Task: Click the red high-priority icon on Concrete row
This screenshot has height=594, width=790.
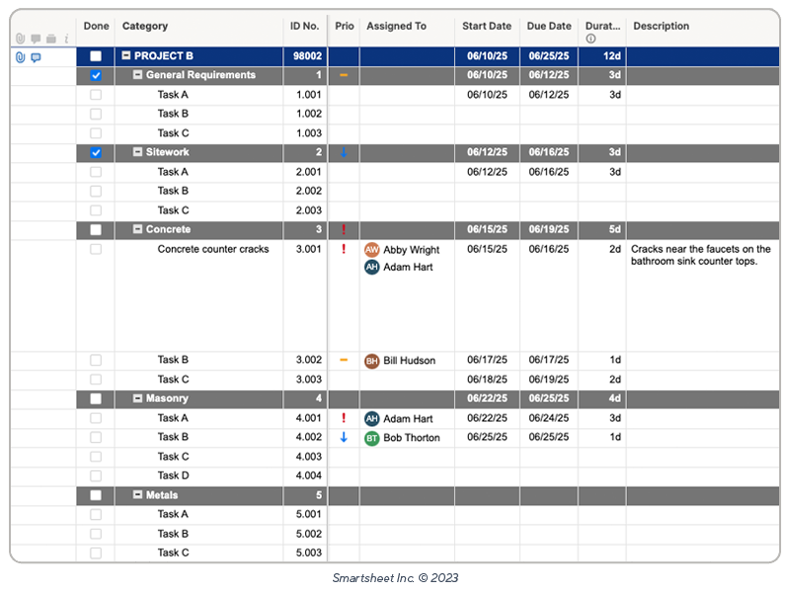Action: pyautogui.click(x=344, y=229)
